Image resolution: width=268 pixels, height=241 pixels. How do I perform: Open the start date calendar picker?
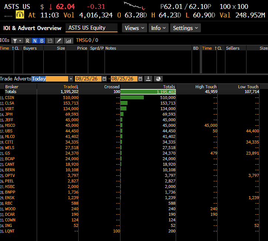tap(104, 79)
